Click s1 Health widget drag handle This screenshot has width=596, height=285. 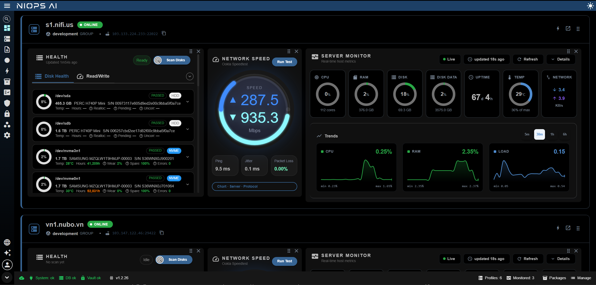(191, 51)
